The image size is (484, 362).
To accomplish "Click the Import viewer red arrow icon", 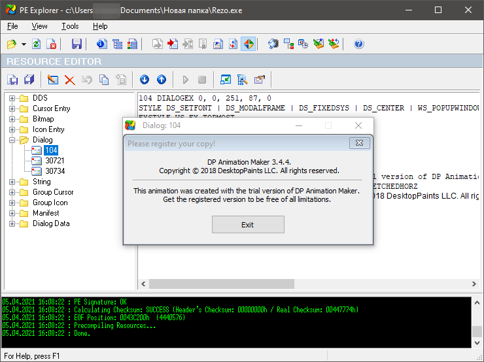I will point(173,44).
